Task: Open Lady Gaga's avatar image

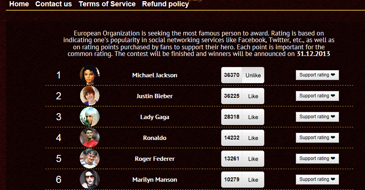Action: click(90, 117)
